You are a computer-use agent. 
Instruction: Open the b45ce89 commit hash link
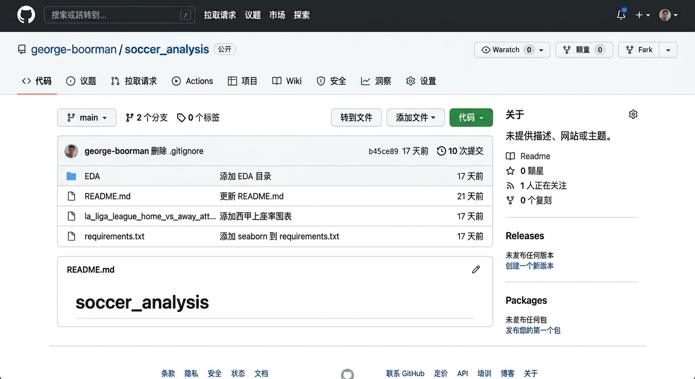384,152
